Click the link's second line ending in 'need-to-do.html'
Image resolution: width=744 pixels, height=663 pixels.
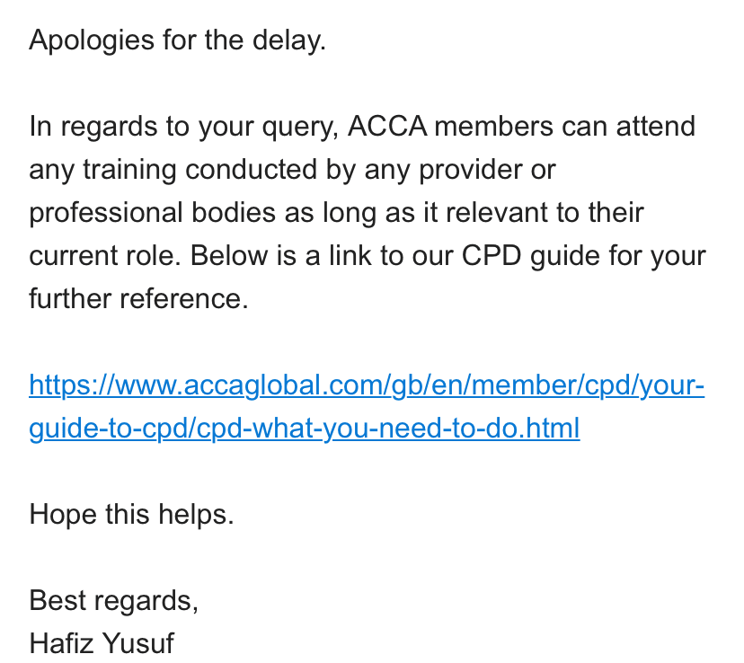[304, 429]
